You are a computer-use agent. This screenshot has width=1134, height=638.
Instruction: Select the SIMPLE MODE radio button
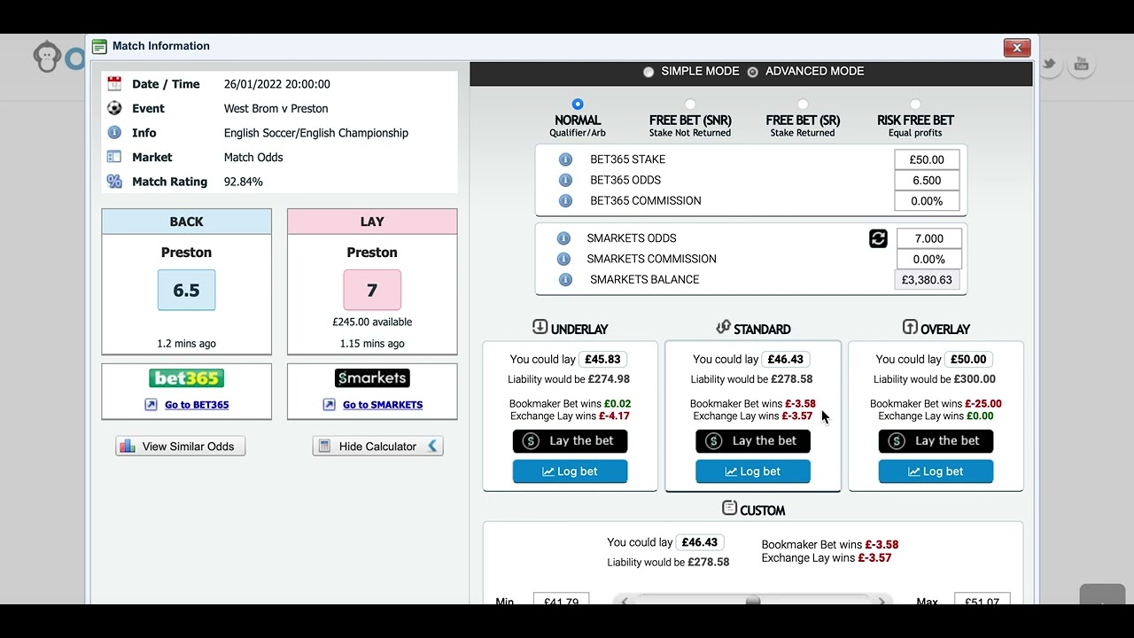tap(649, 72)
